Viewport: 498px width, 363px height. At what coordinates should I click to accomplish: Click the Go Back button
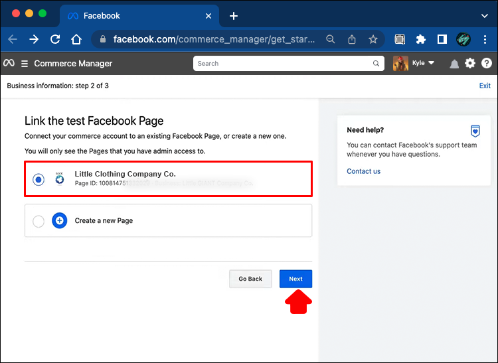(250, 279)
